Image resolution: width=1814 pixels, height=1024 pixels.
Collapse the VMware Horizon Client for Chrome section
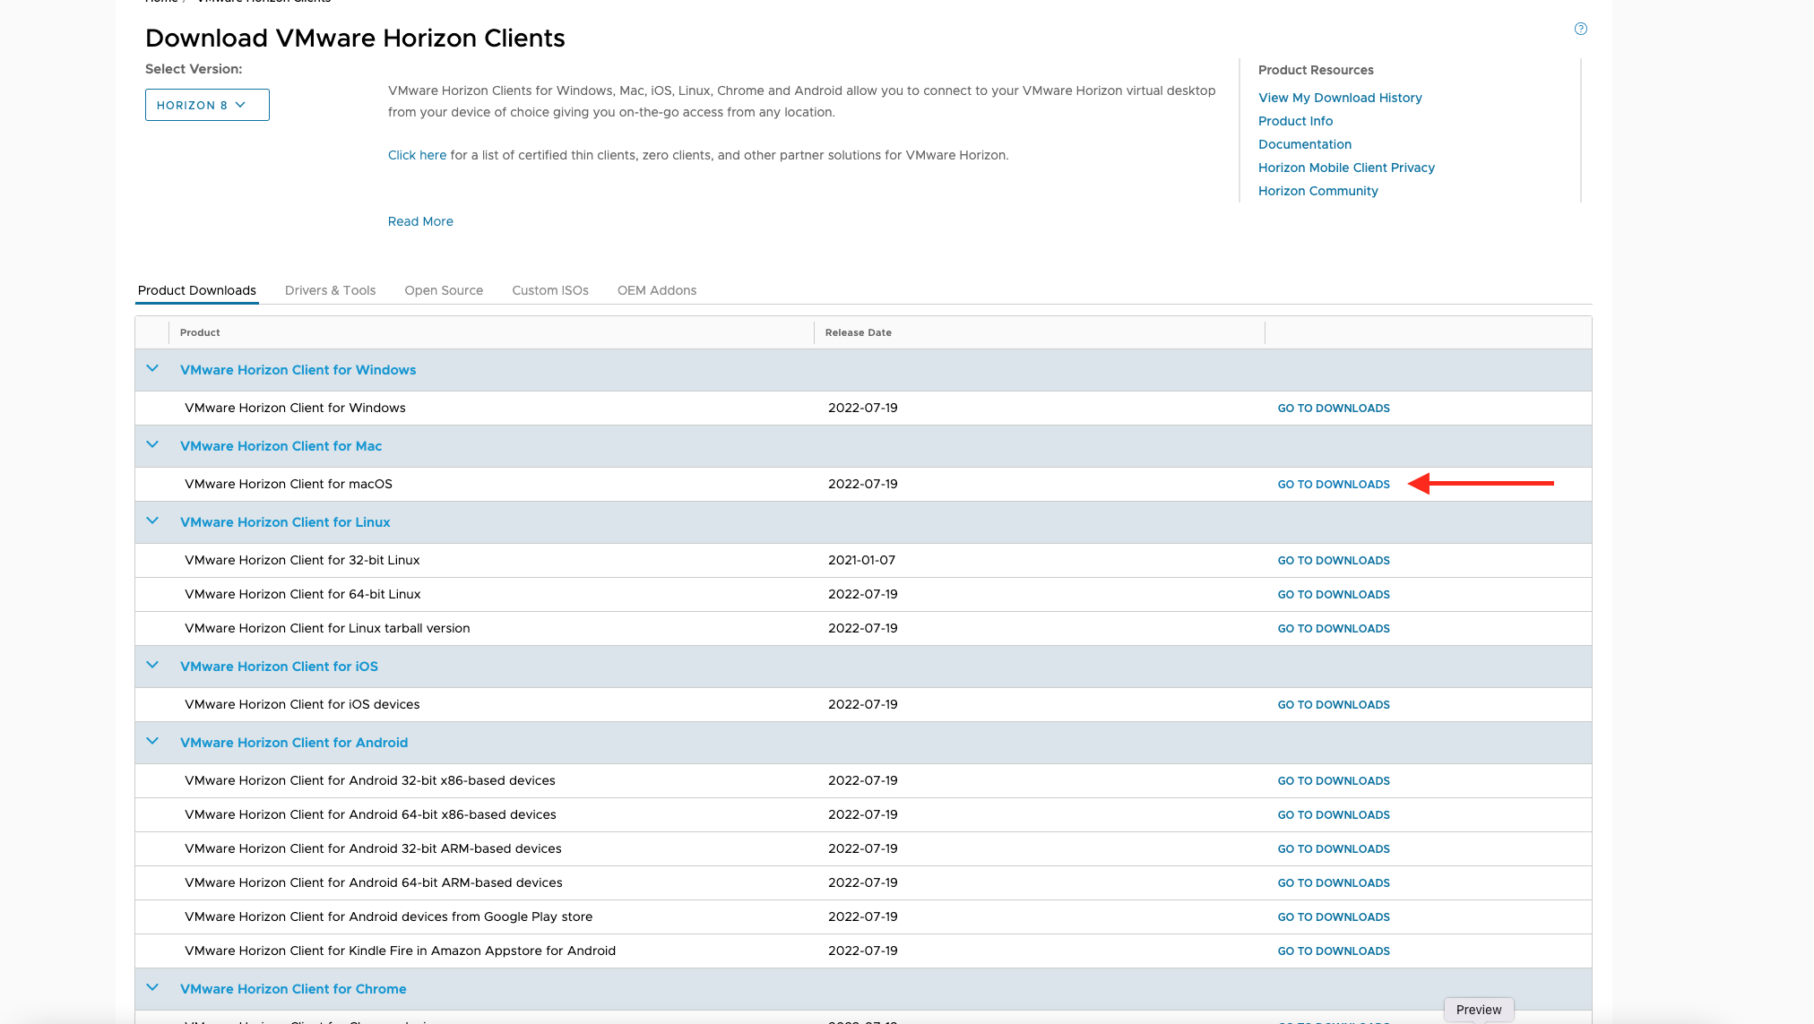(152, 988)
